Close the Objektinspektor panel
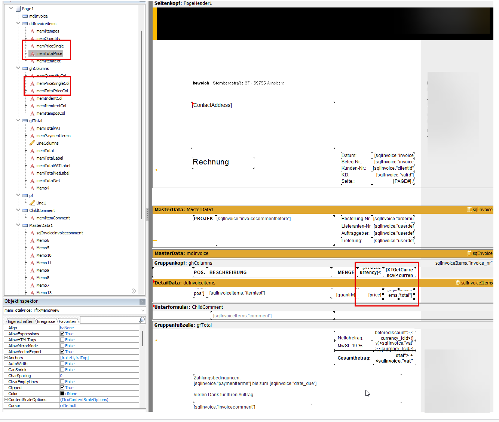This screenshot has height=422, width=499. pos(142,301)
